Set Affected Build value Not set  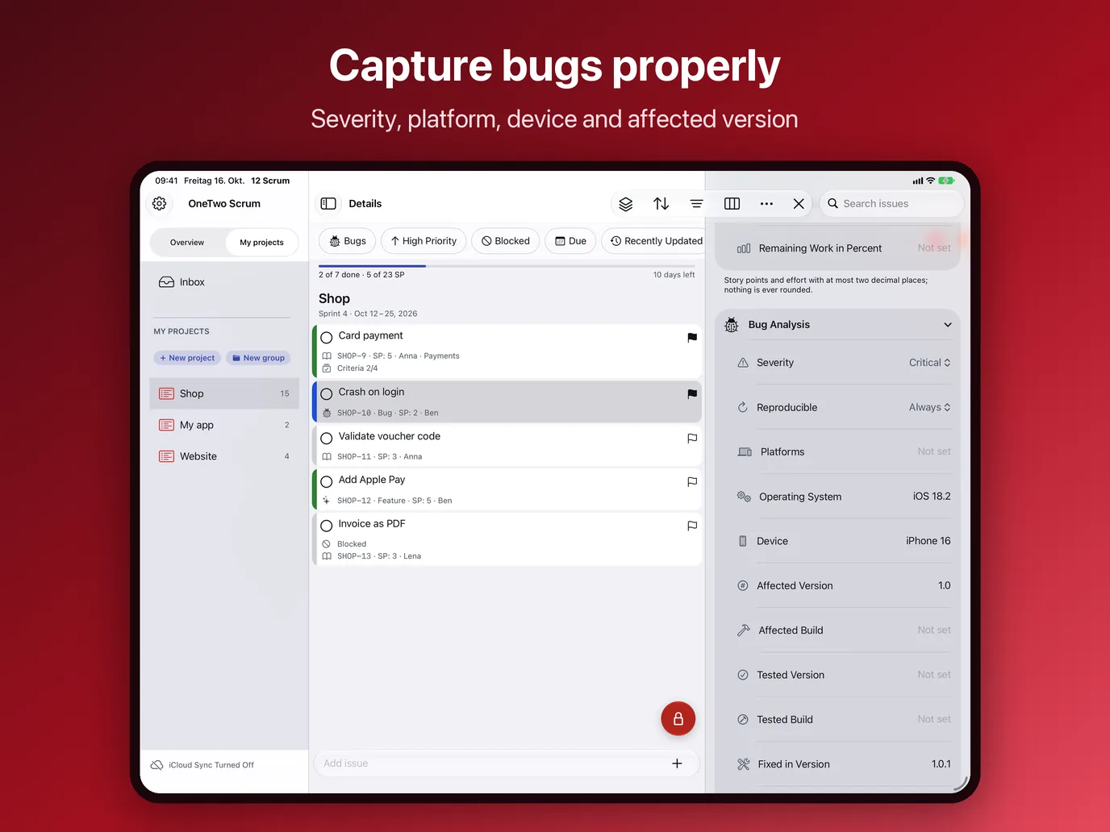click(x=934, y=630)
